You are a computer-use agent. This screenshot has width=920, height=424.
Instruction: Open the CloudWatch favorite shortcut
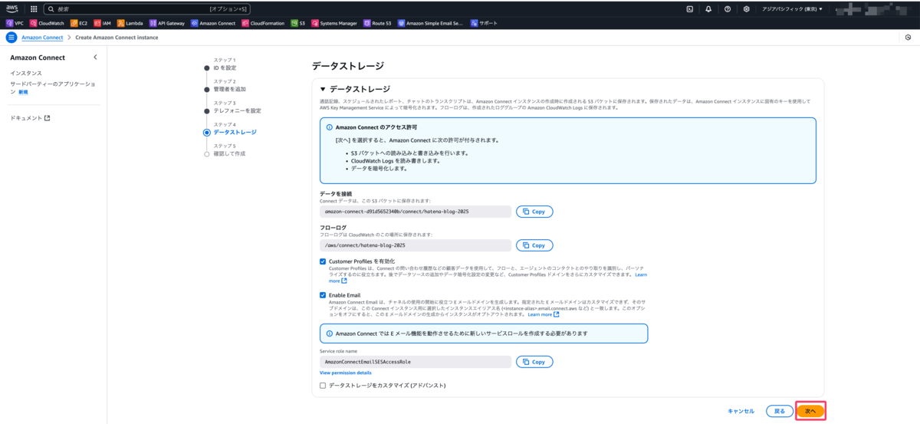tap(47, 23)
